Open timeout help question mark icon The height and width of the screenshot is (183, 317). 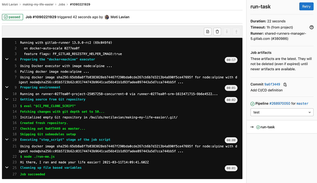(x=311, y=27)
